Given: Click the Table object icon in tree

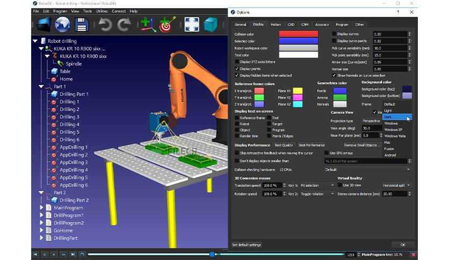Looking at the screenshot, I should pyautogui.click(x=54, y=71).
